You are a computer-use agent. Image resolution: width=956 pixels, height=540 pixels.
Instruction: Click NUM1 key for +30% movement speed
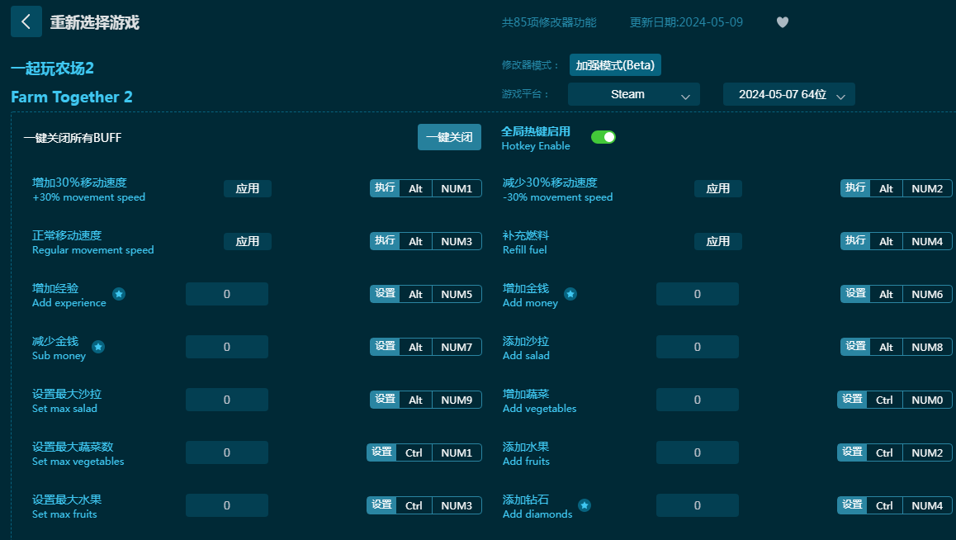(457, 189)
